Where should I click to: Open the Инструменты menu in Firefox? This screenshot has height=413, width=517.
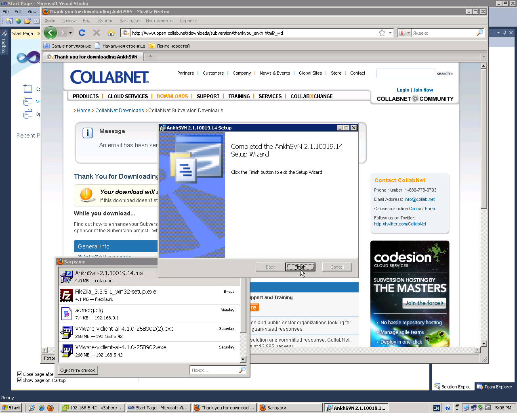click(x=160, y=21)
